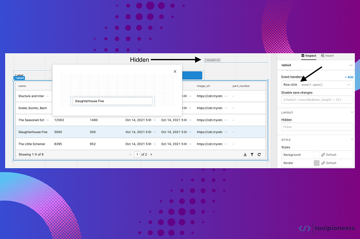Open the table4 overflow menu in inspector
Image resolution: width=360 pixels, height=239 pixels.
(x=352, y=65)
